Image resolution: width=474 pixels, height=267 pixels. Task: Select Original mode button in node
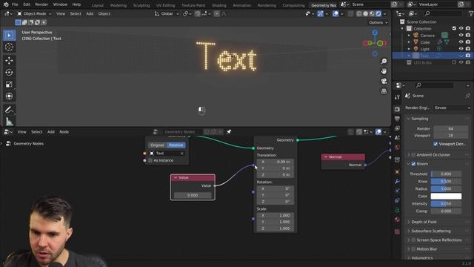tap(157, 145)
